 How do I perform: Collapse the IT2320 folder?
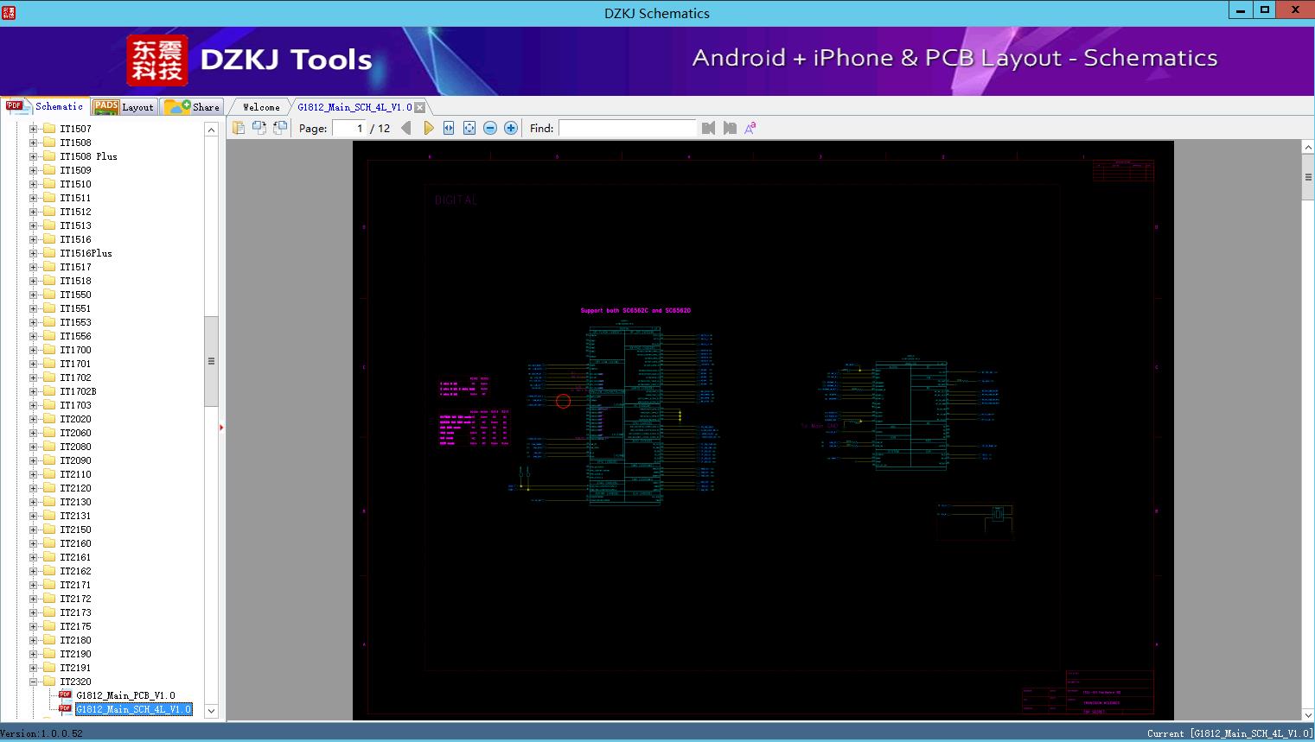tap(34, 682)
